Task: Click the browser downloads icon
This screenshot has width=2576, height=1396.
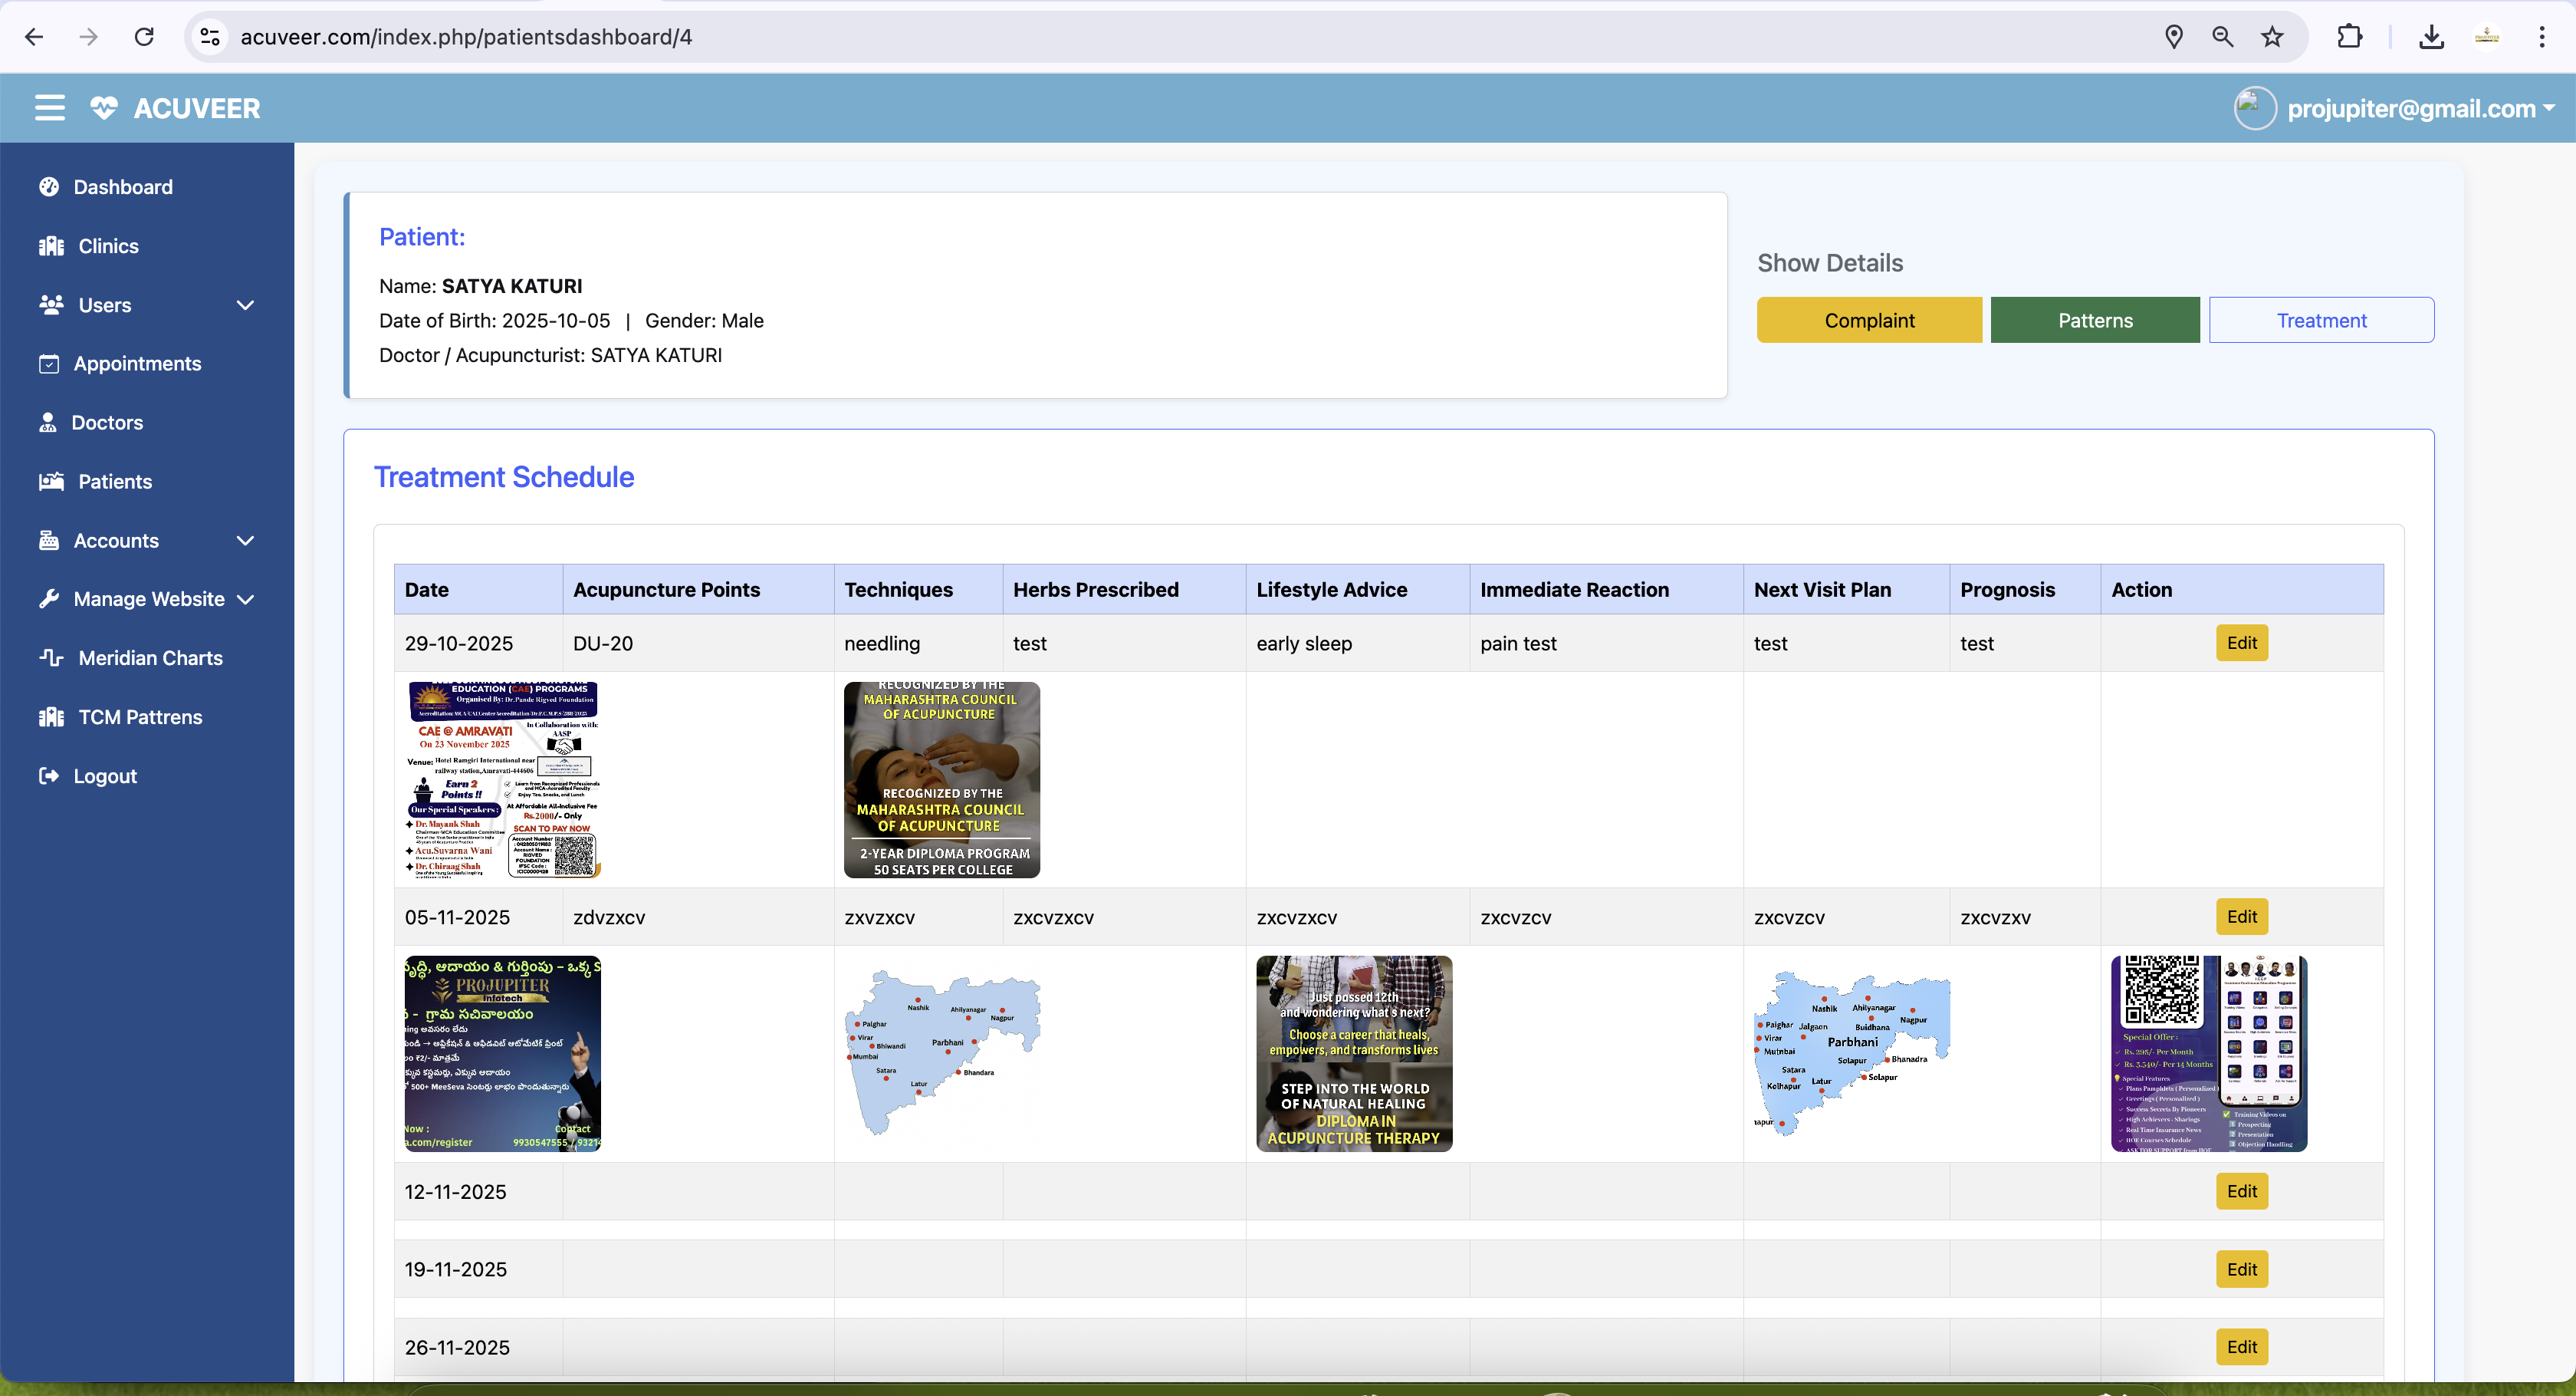Action: [2431, 37]
